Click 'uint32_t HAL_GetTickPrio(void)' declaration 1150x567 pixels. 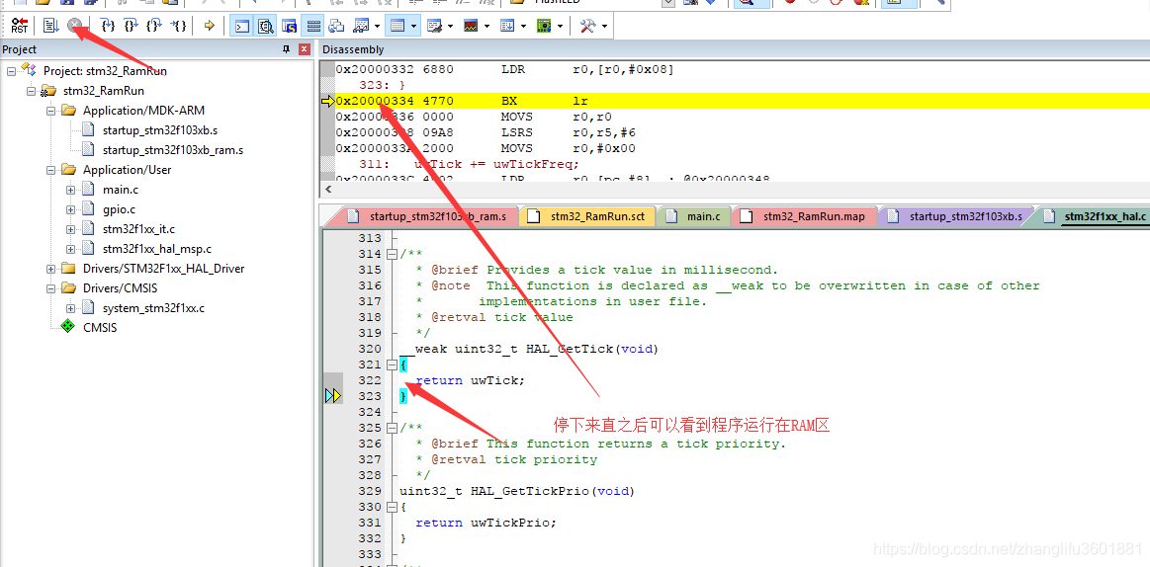(x=516, y=491)
